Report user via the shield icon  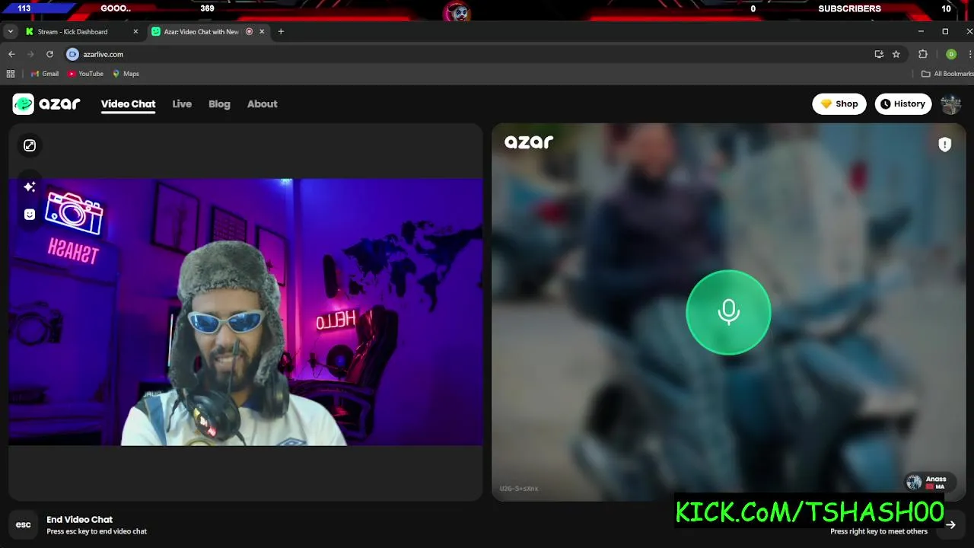pos(945,145)
